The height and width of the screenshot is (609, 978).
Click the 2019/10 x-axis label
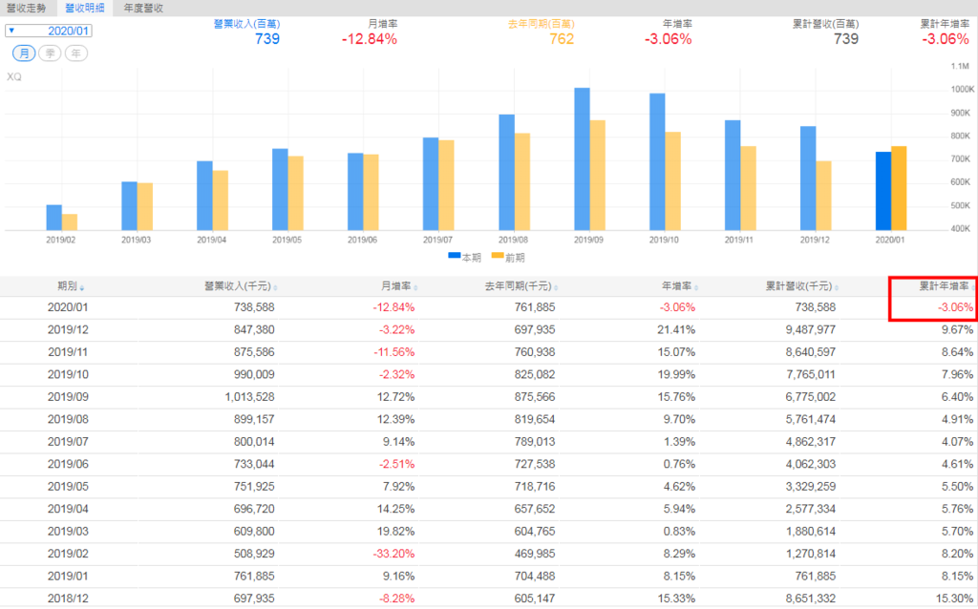click(664, 240)
